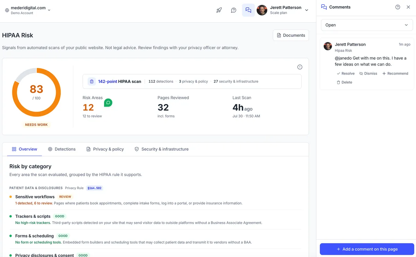Click the REVIEW badge on Sensitive workflows

click(65, 197)
